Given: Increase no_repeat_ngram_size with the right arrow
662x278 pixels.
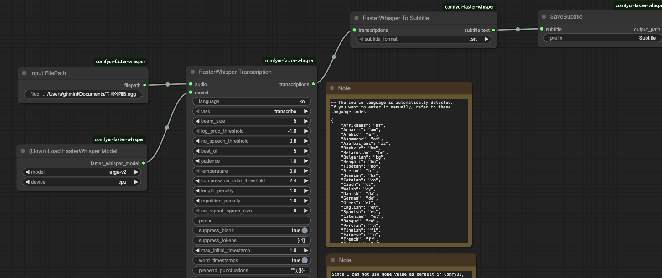Looking at the screenshot, I should 306,211.
